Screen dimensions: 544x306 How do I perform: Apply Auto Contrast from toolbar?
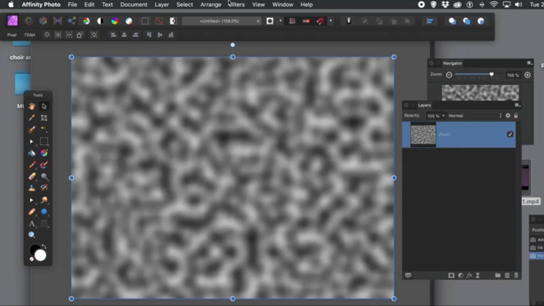(100, 21)
